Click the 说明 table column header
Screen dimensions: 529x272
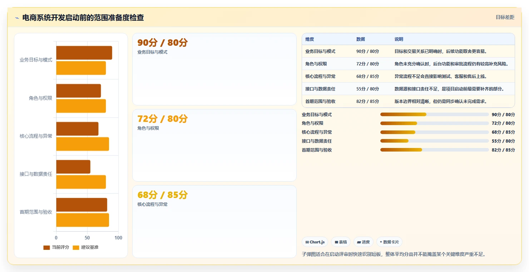tap(399, 39)
